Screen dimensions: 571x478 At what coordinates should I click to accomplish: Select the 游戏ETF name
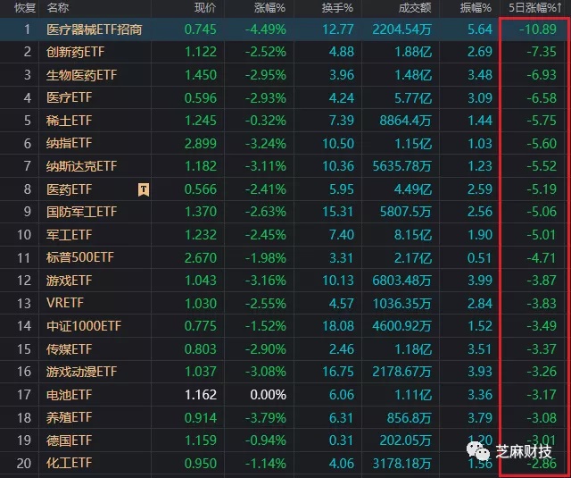coord(69,281)
